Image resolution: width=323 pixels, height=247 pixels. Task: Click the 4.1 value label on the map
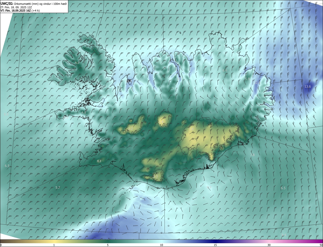point(99,161)
